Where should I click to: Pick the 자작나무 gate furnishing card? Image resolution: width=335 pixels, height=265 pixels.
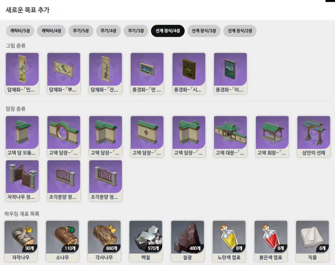22,180
